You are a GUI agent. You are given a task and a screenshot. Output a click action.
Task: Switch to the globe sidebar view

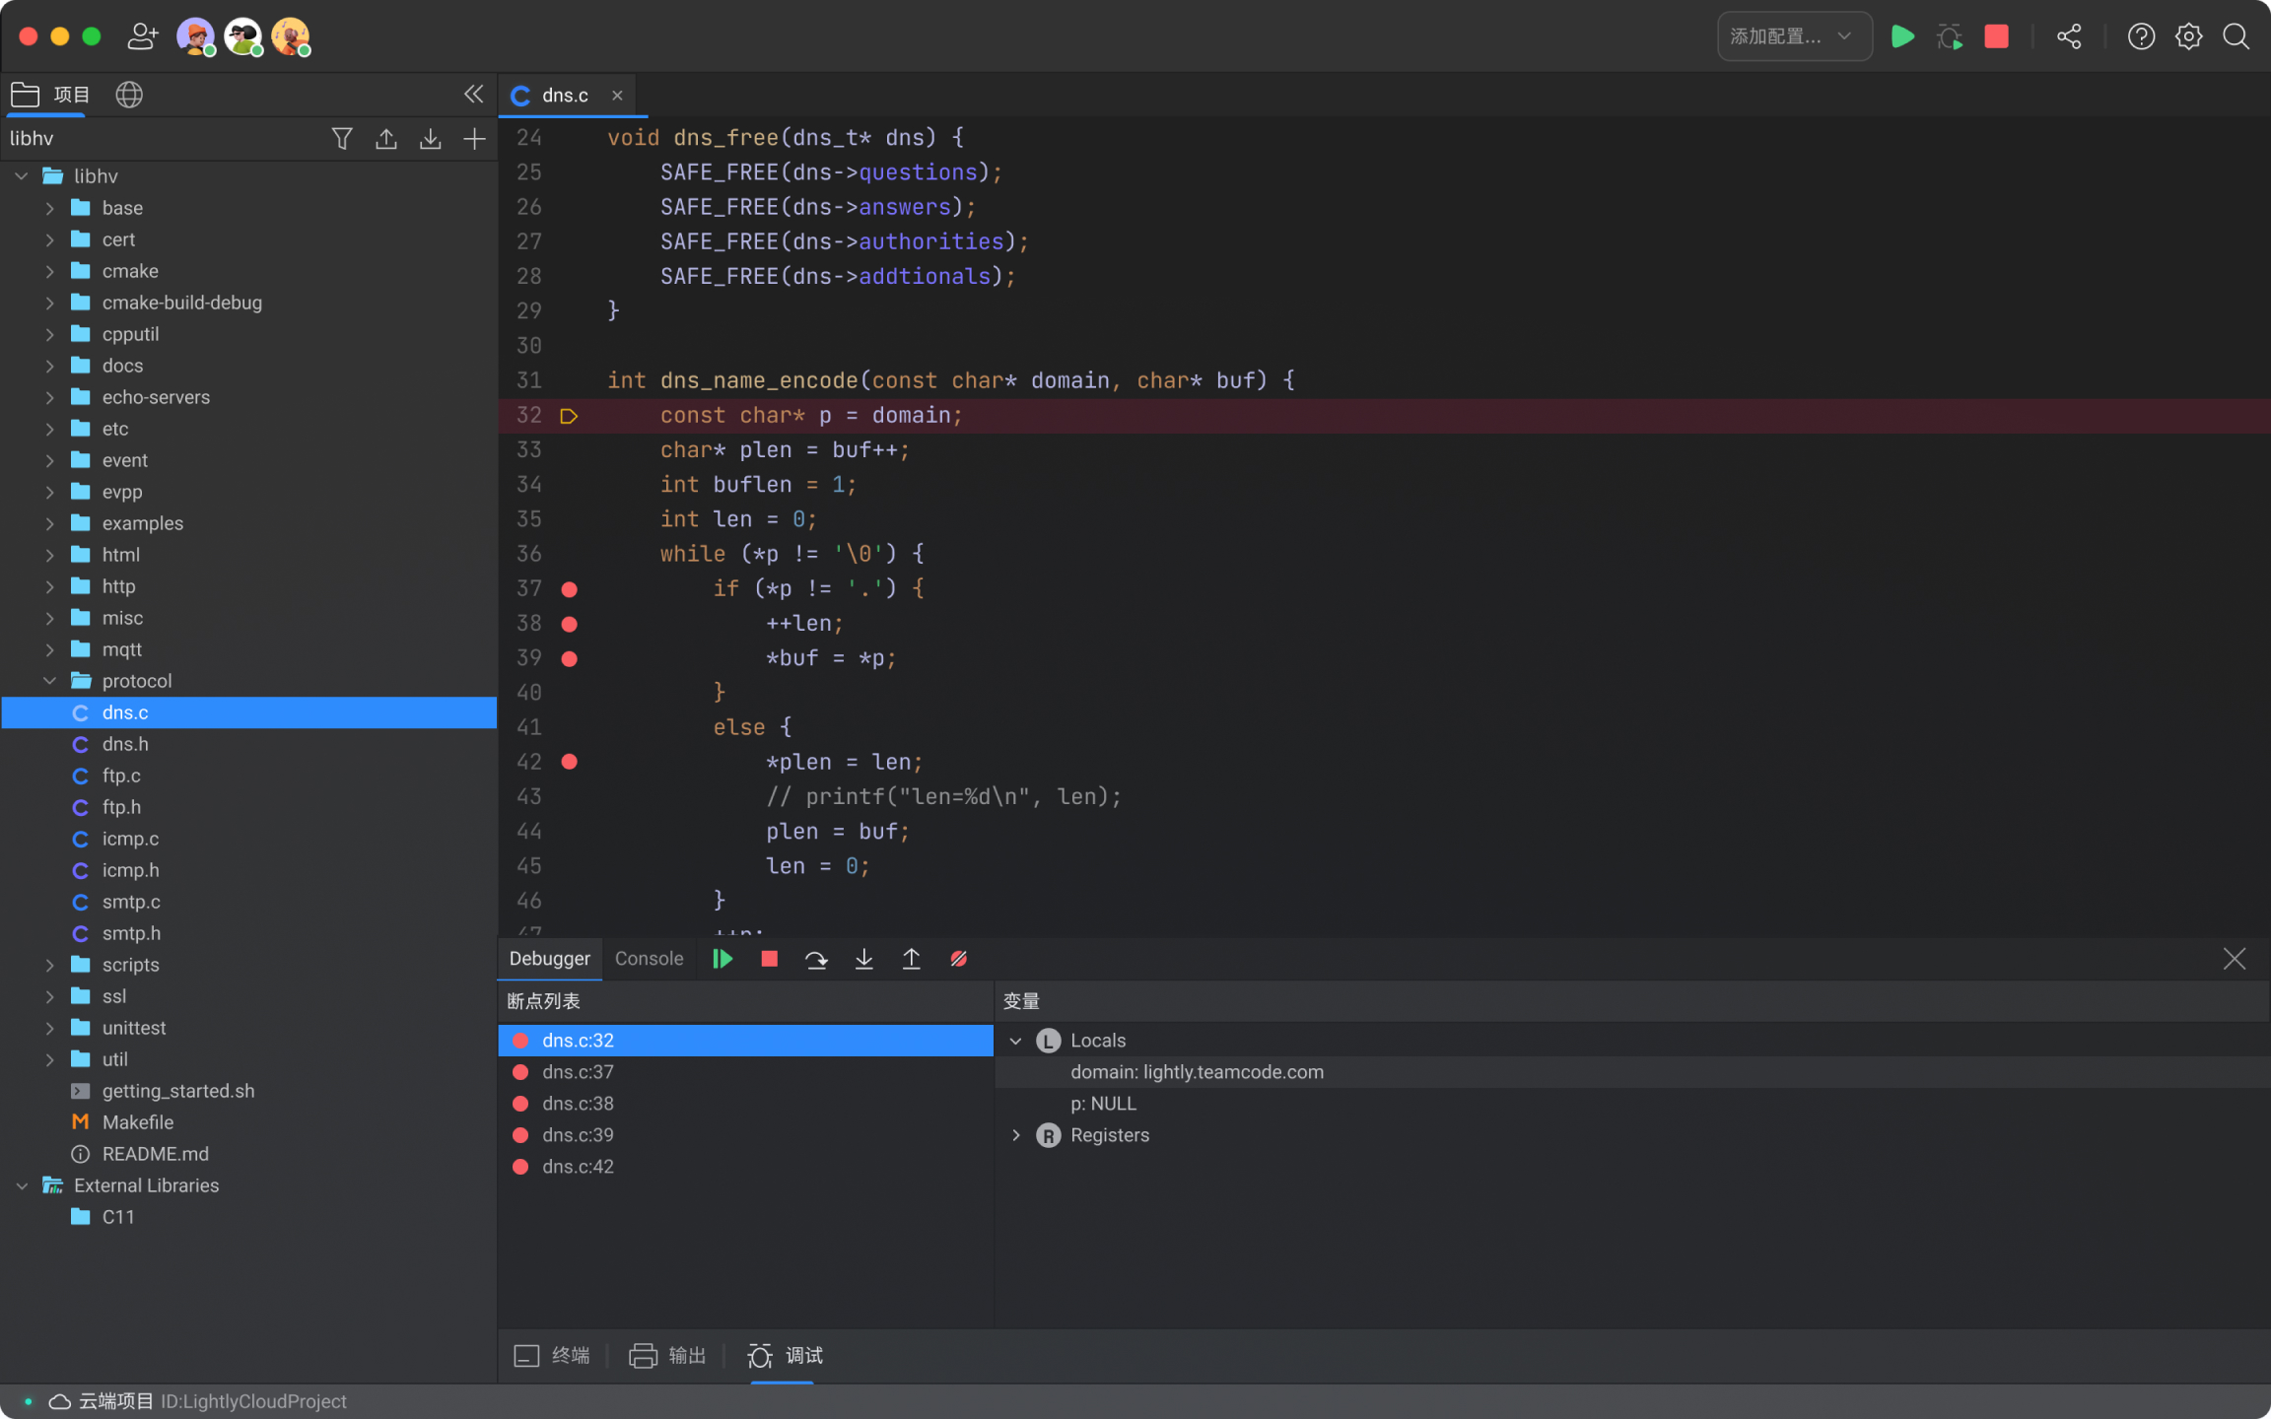coord(129,95)
